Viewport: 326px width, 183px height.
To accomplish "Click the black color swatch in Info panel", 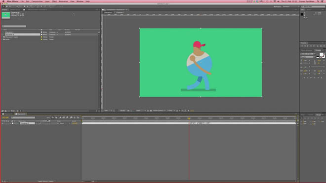I will (x=302, y=14).
